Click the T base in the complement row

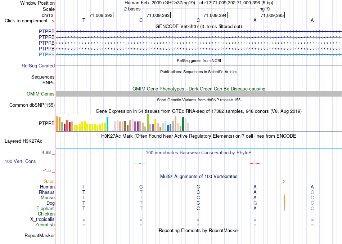[x=84, y=20]
